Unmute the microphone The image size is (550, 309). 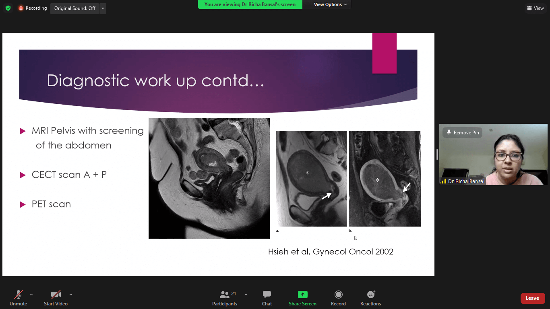coord(18,298)
